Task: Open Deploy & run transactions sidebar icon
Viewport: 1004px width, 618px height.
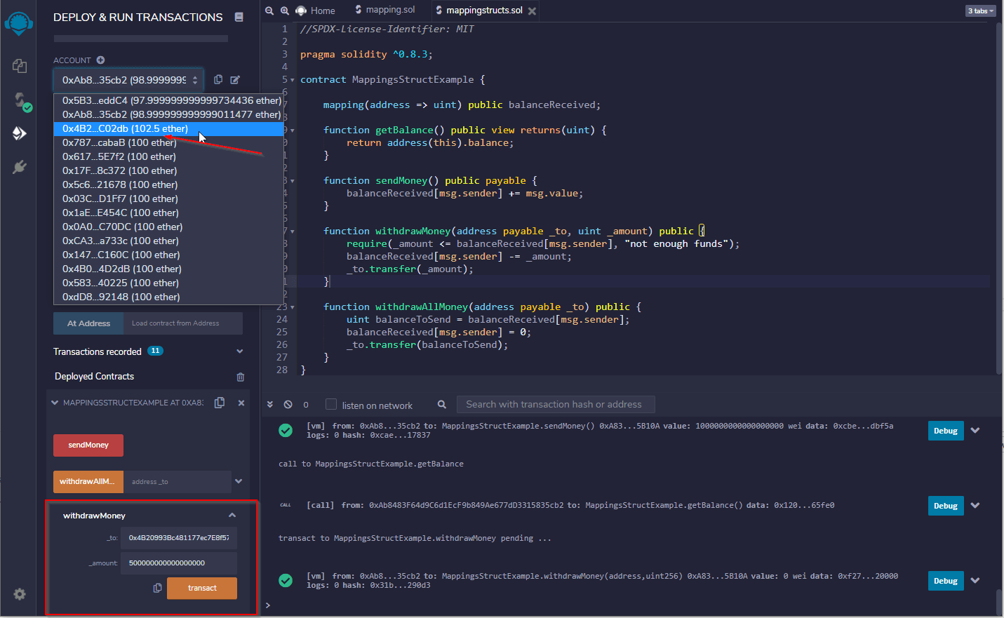Action: coord(20,133)
